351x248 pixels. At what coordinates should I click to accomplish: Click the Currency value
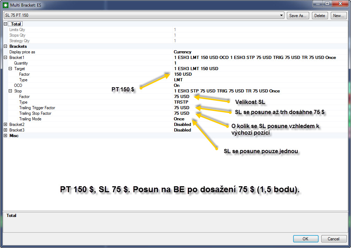tap(182, 52)
